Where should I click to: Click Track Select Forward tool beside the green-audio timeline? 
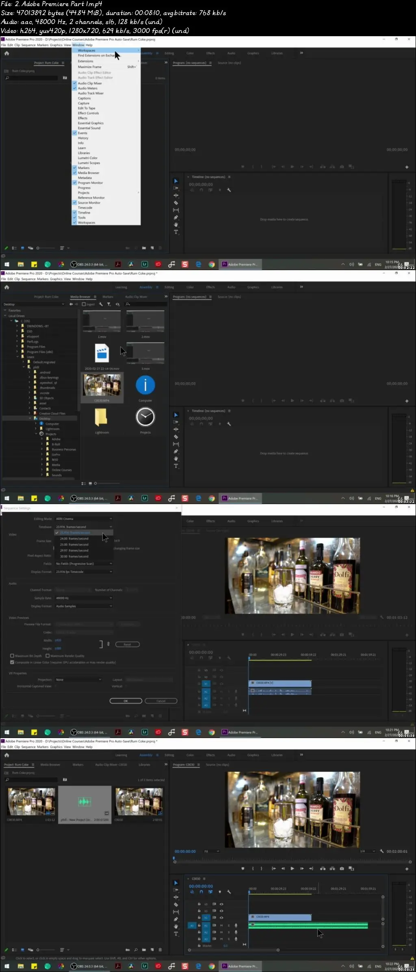(x=176, y=890)
